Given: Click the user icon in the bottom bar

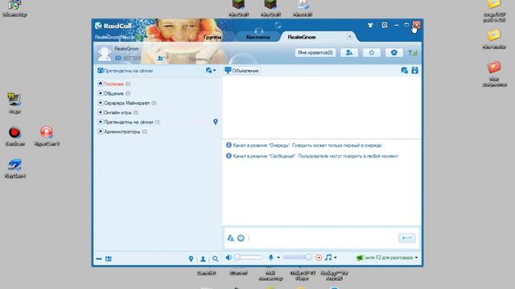Looking at the screenshot, I should 203,258.
